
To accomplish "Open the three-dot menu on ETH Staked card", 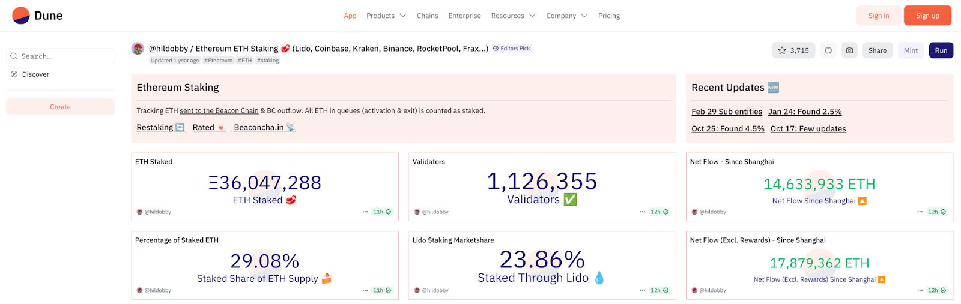I will point(365,212).
